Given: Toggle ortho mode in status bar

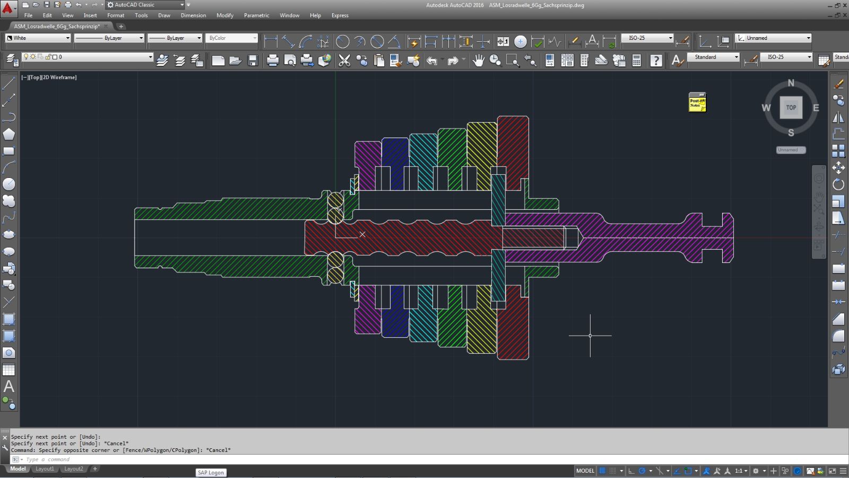Looking at the screenshot, I should tap(631, 471).
